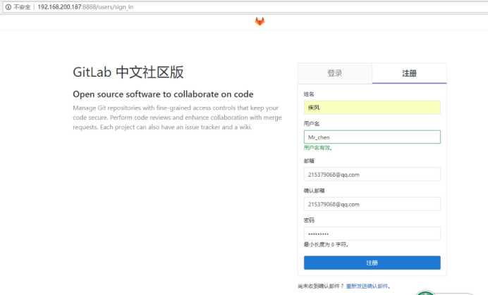Image resolution: width=488 pixels, height=295 pixels.
Task: Click the 'GitLab 中文社区版' heading
Action: (x=128, y=72)
